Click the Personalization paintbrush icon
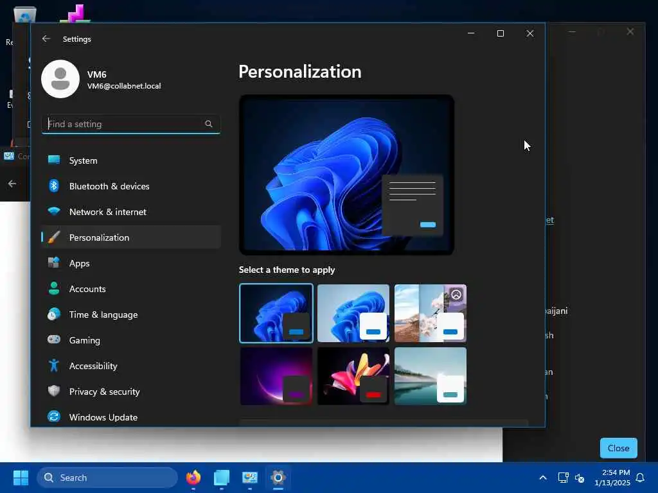This screenshot has width=658, height=493. [x=54, y=238]
